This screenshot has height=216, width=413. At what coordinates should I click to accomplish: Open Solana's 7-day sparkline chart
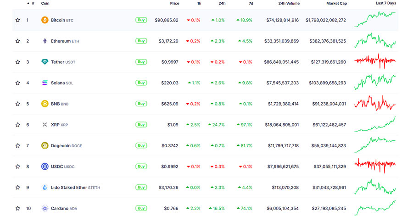(375, 82)
